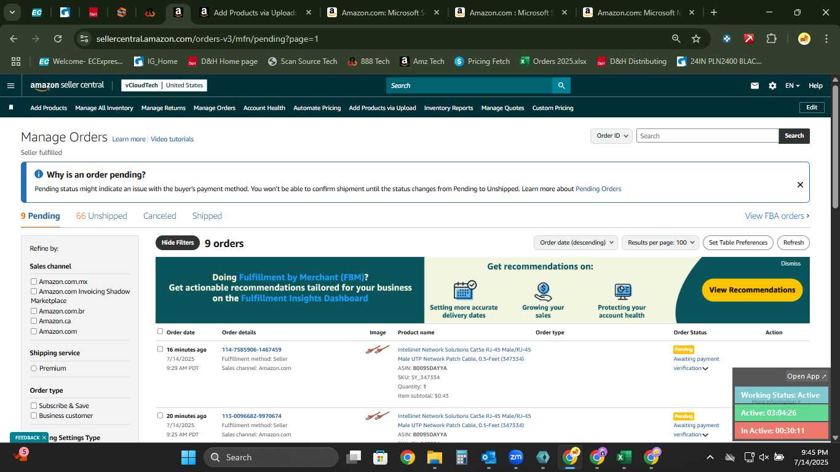
Task: Open the Results per page dropdown
Action: point(660,243)
